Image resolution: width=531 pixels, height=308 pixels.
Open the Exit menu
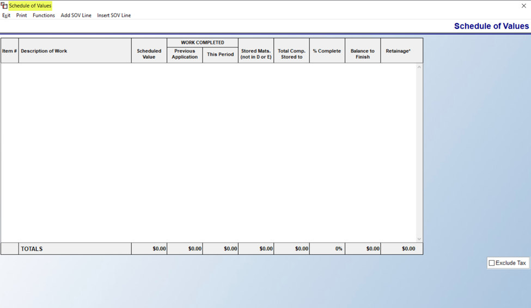tap(6, 15)
